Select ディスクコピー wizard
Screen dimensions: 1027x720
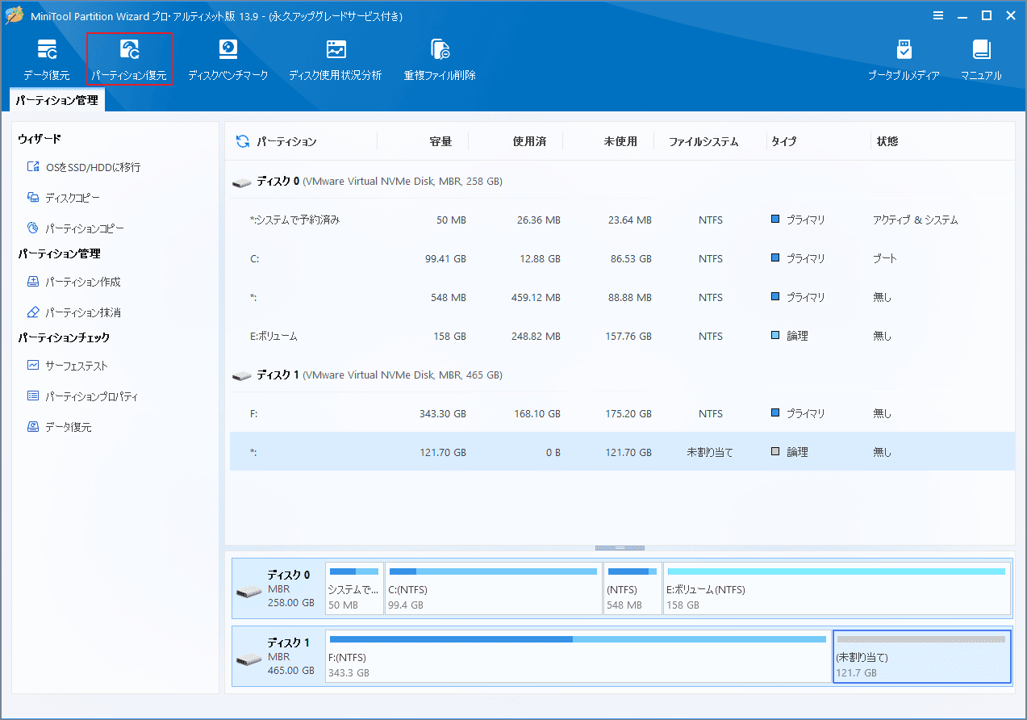click(x=64, y=198)
